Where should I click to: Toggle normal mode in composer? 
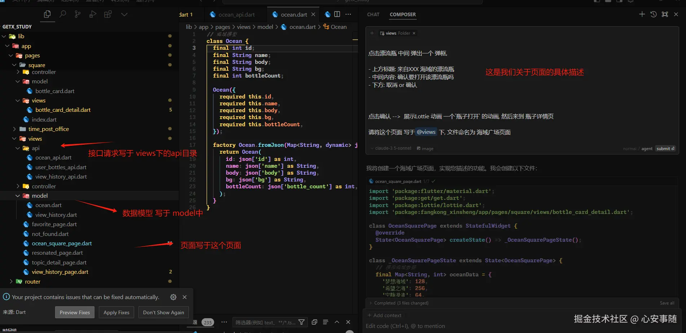[x=629, y=149]
